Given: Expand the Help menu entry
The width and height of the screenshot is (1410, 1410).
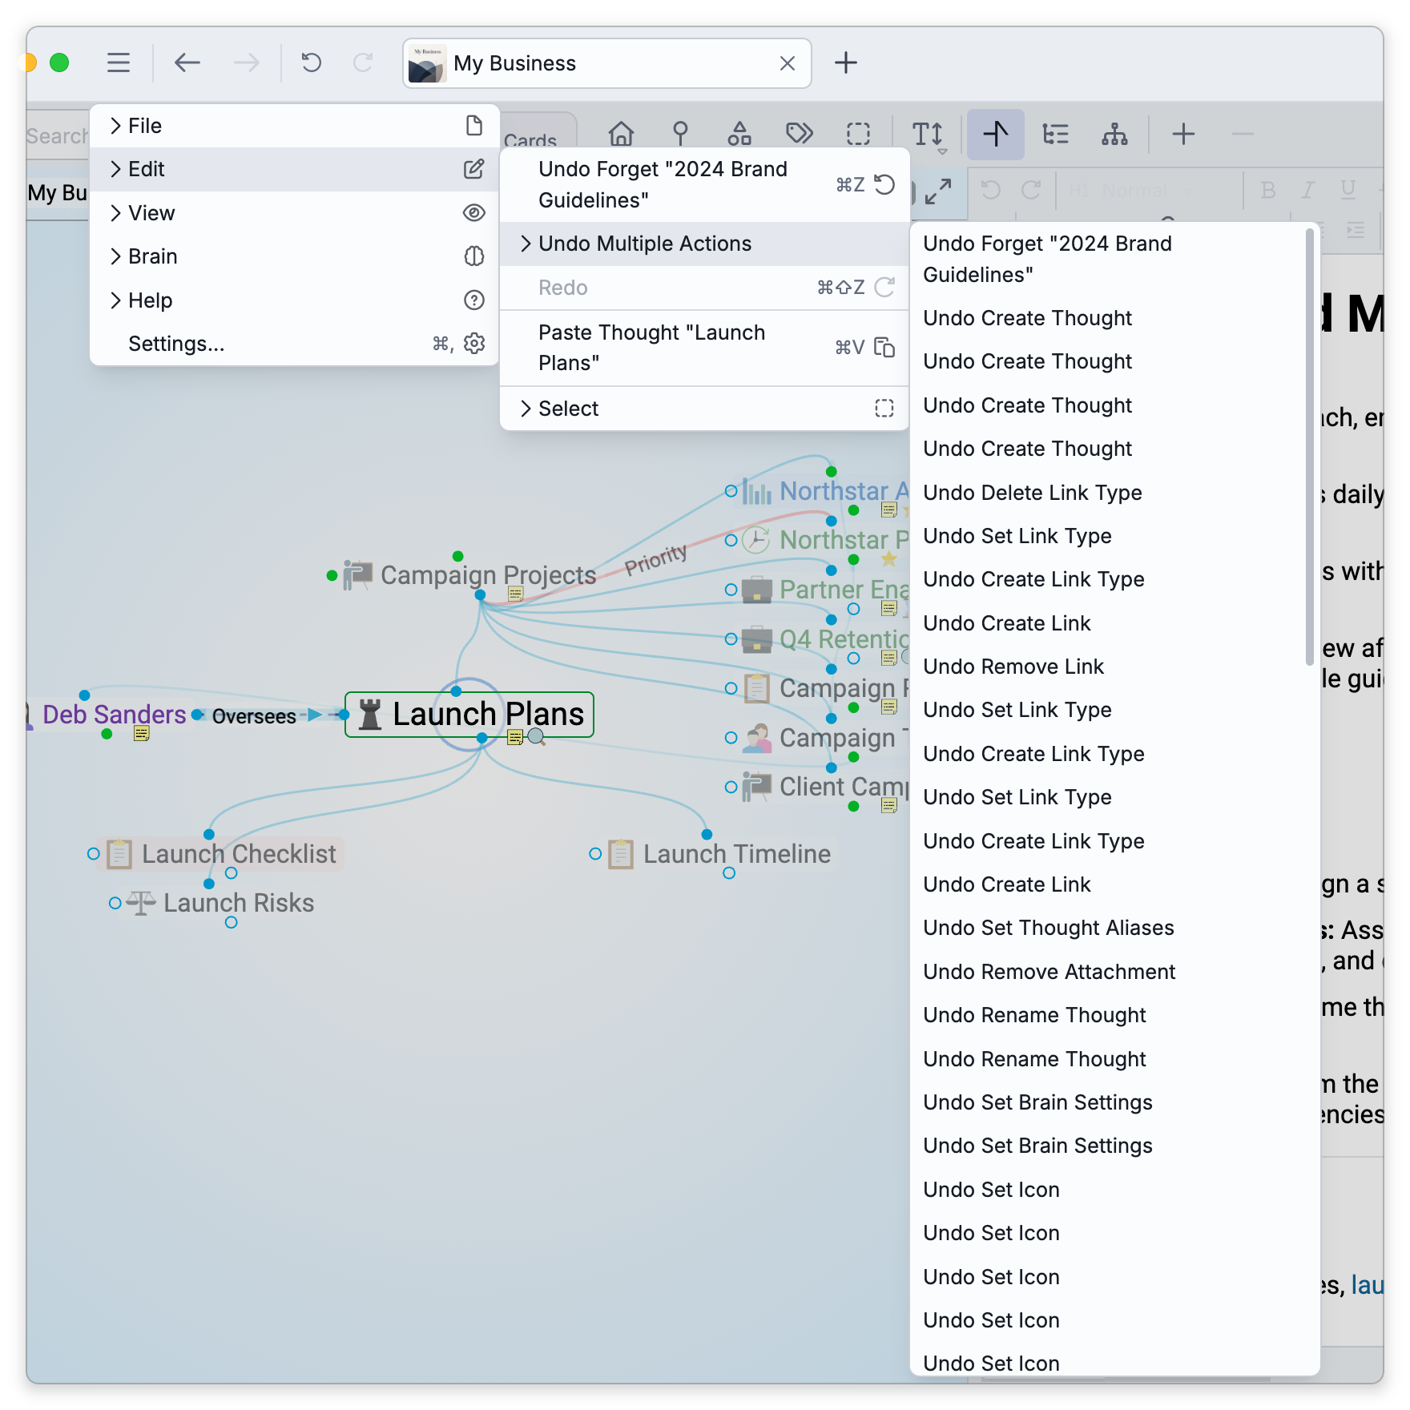Looking at the screenshot, I should click(295, 300).
